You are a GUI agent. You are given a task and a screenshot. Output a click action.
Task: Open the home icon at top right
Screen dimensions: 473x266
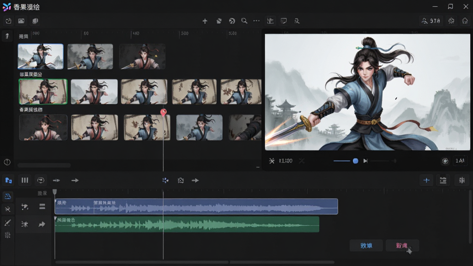pos(465,21)
